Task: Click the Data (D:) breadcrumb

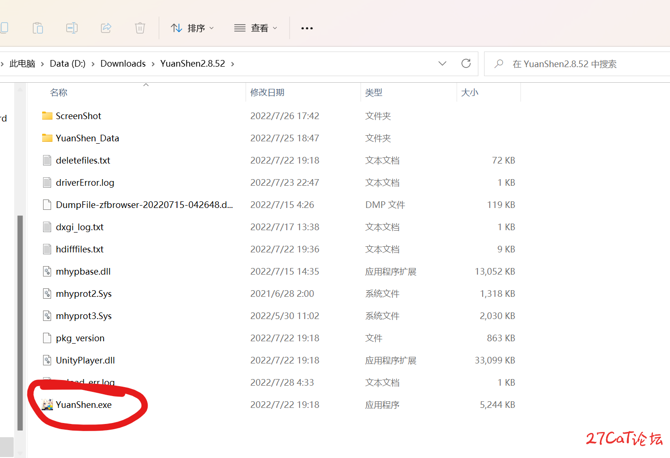Action: [68, 64]
